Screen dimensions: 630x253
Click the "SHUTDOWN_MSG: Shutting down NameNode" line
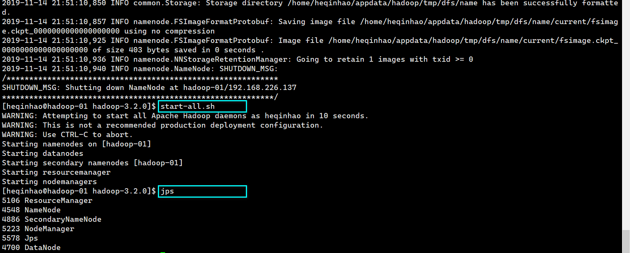pyautogui.click(x=149, y=88)
